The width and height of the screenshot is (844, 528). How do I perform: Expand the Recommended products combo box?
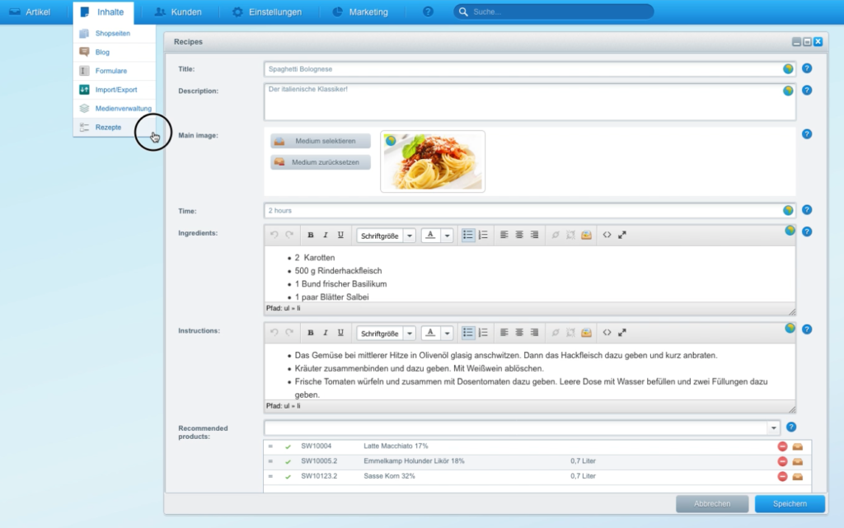773,428
